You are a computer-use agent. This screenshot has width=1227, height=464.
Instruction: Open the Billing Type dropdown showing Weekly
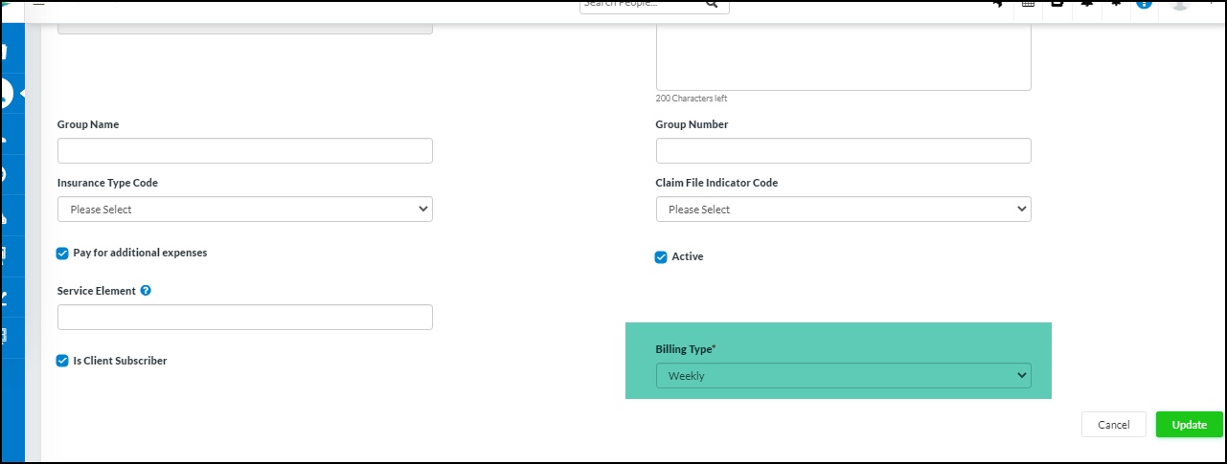(843, 376)
